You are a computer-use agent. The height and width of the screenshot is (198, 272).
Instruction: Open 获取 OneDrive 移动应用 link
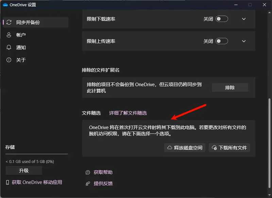tap(37, 182)
